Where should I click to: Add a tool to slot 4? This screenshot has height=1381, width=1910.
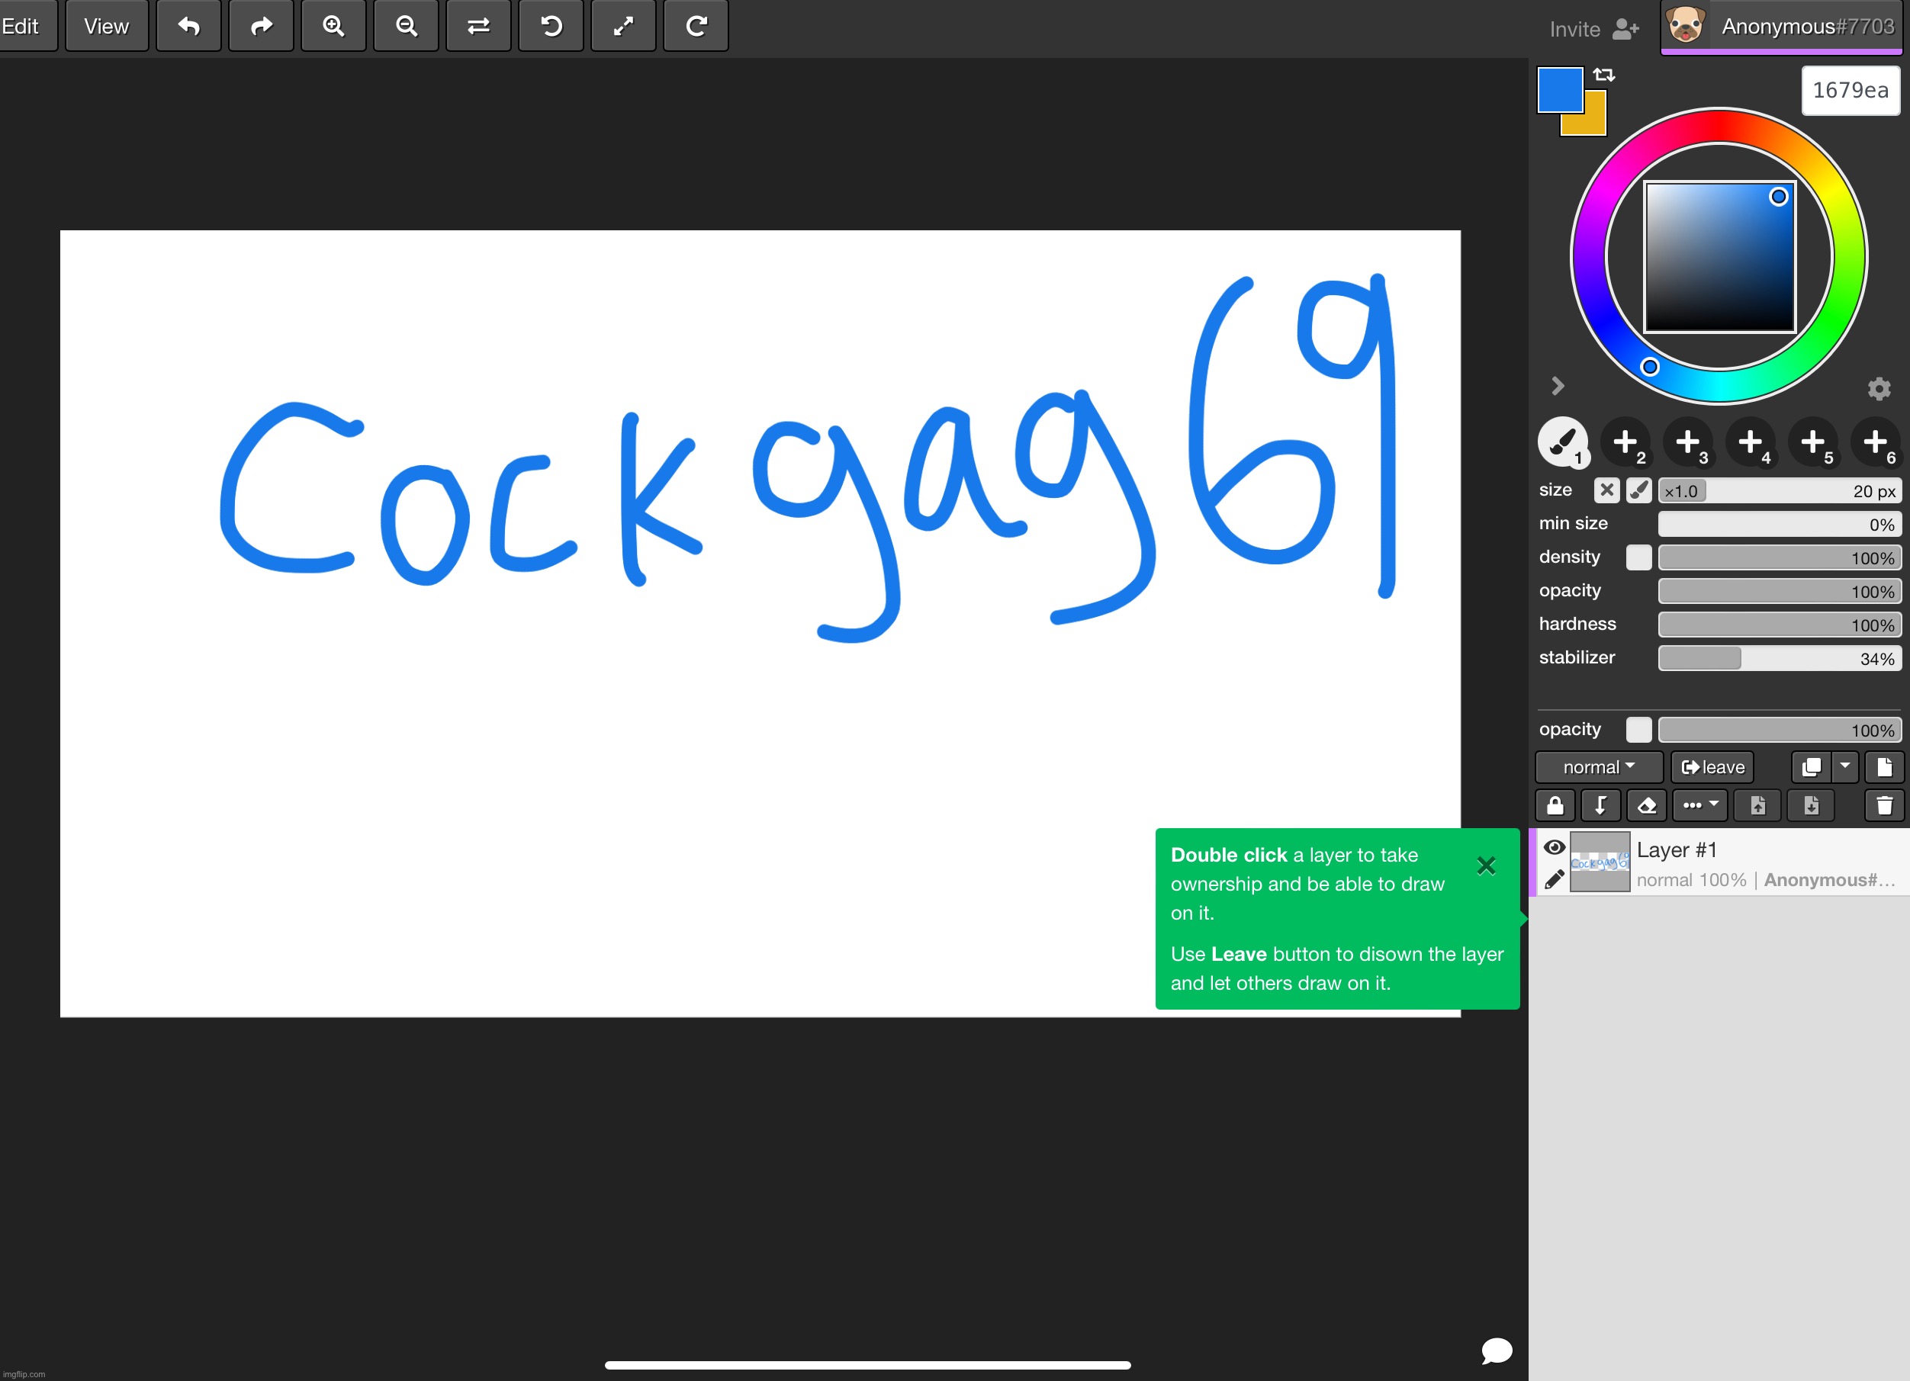[1750, 442]
